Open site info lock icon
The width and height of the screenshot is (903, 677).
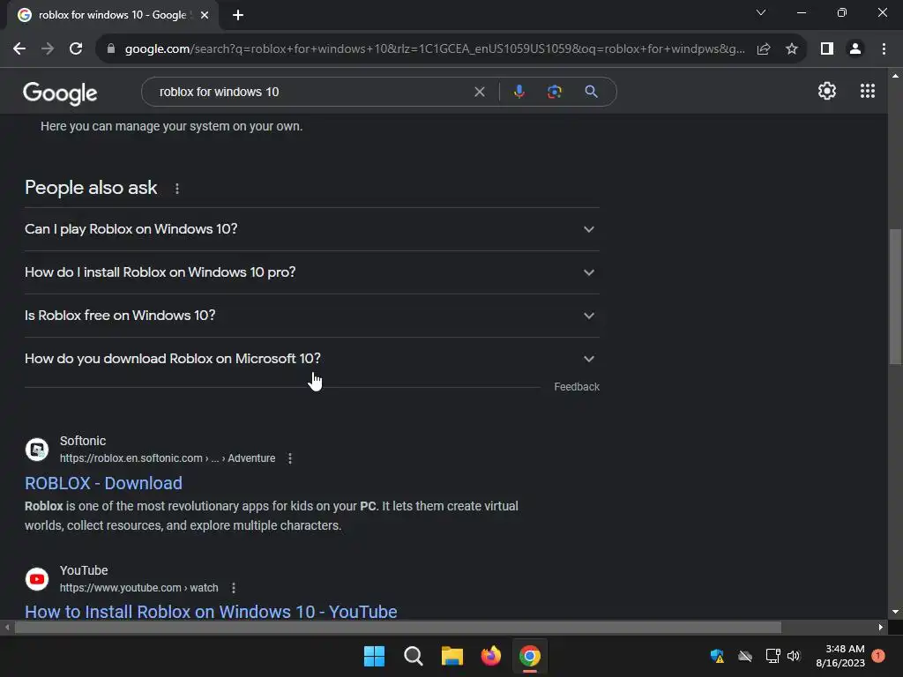click(111, 49)
